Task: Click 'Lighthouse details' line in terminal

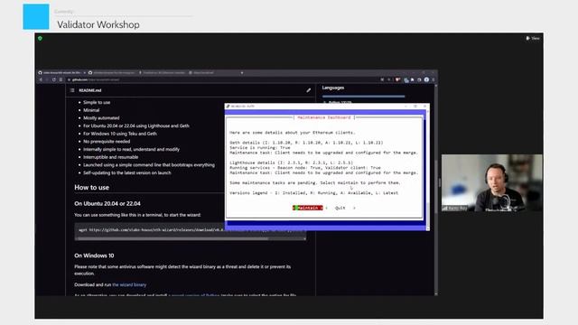Action: coord(291,162)
